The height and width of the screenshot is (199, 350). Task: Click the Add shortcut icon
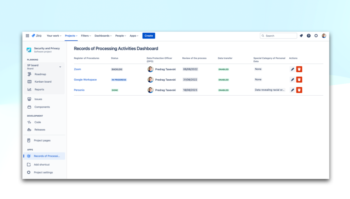point(29,165)
